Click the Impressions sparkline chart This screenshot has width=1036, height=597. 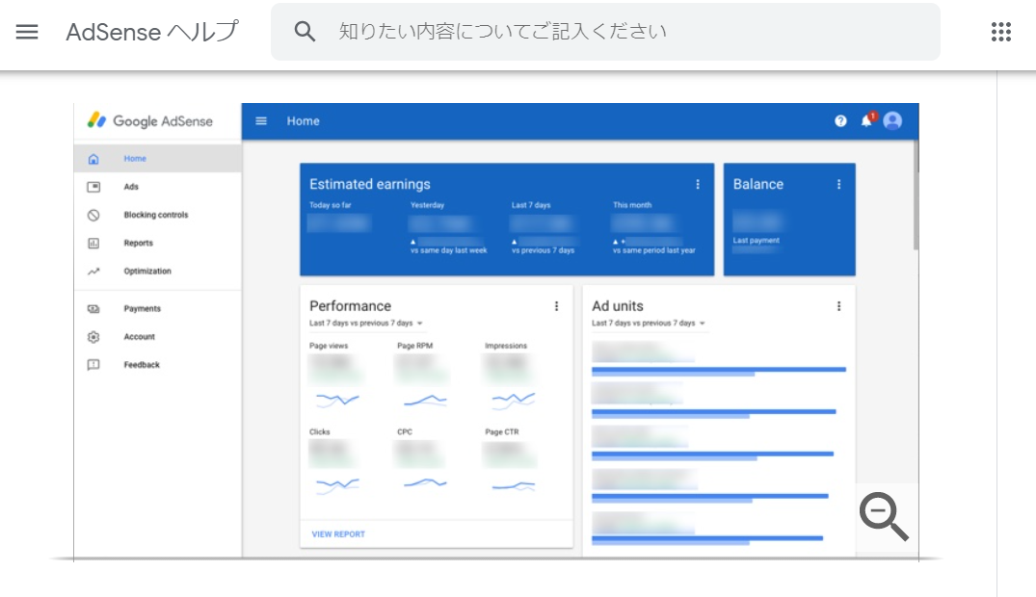click(x=514, y=400)
